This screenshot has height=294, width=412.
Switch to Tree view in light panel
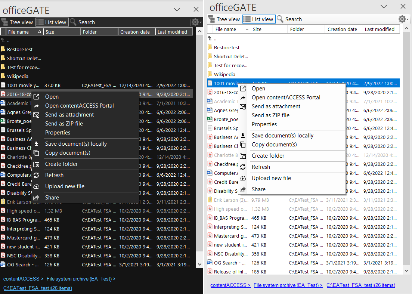coord(224,19)
